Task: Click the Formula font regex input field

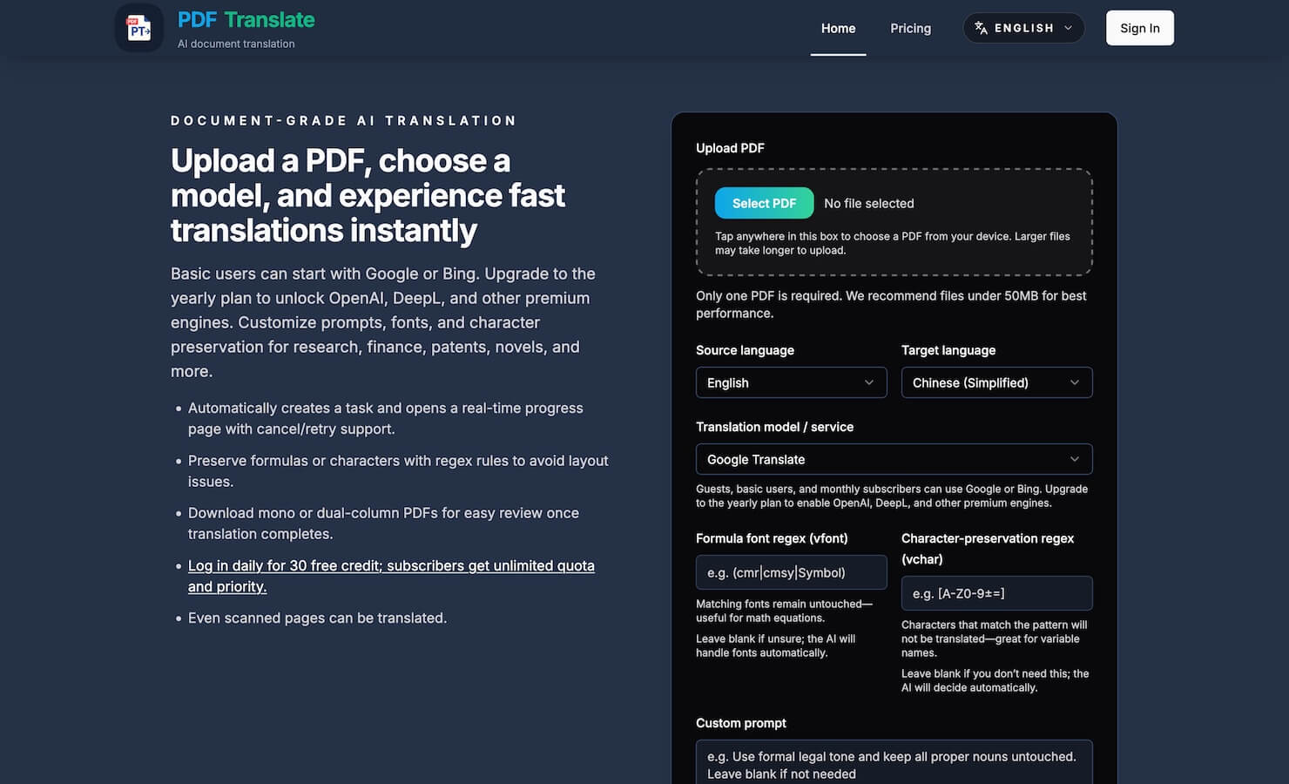Action: click(790, 572)
